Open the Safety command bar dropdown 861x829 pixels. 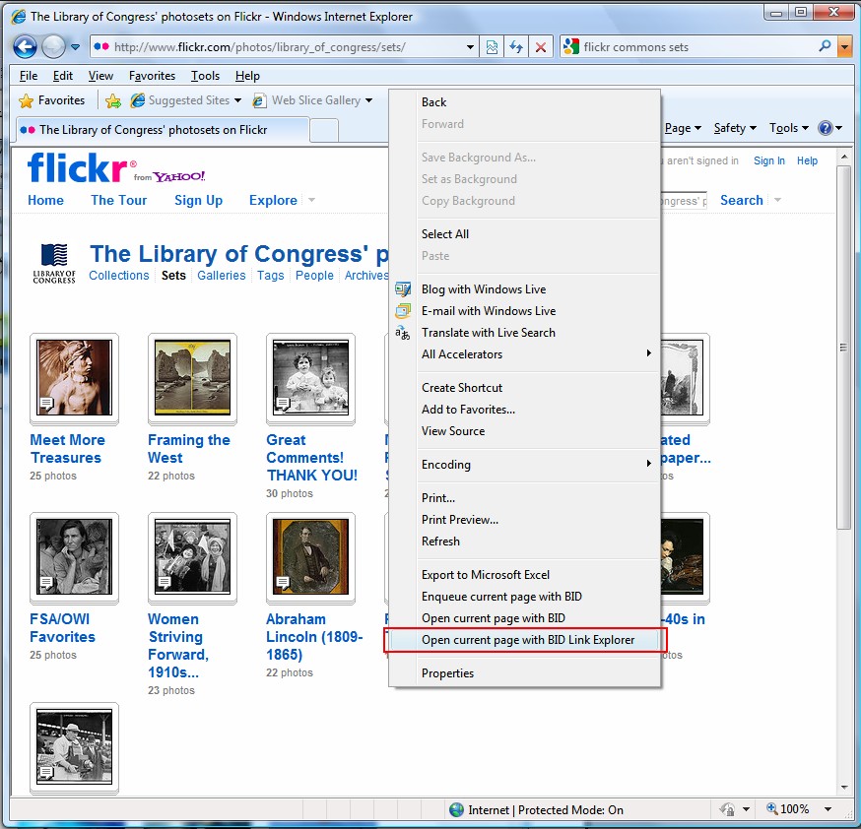pyautogui.click(x=735, y=128)
